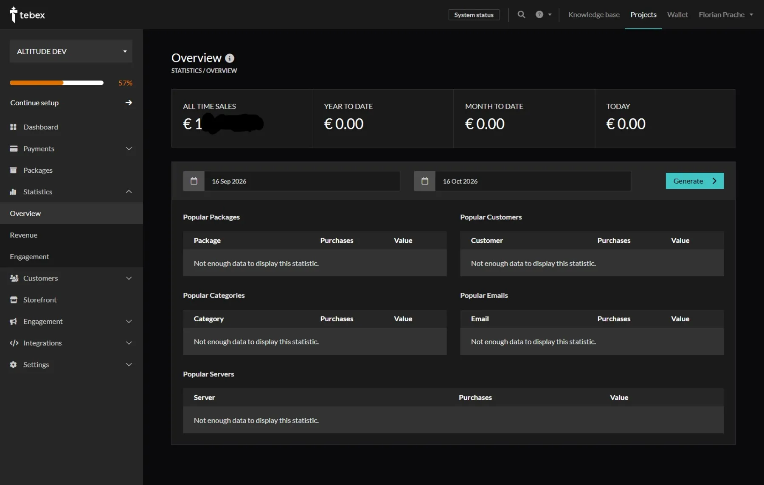This screenshot has height=485, width=764.
Task: Click the Dashboard grid icon
Action: tap(13, 127)
